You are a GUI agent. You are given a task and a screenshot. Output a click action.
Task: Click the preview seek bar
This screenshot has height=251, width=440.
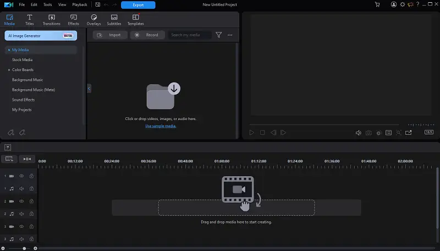coord(324,124)
